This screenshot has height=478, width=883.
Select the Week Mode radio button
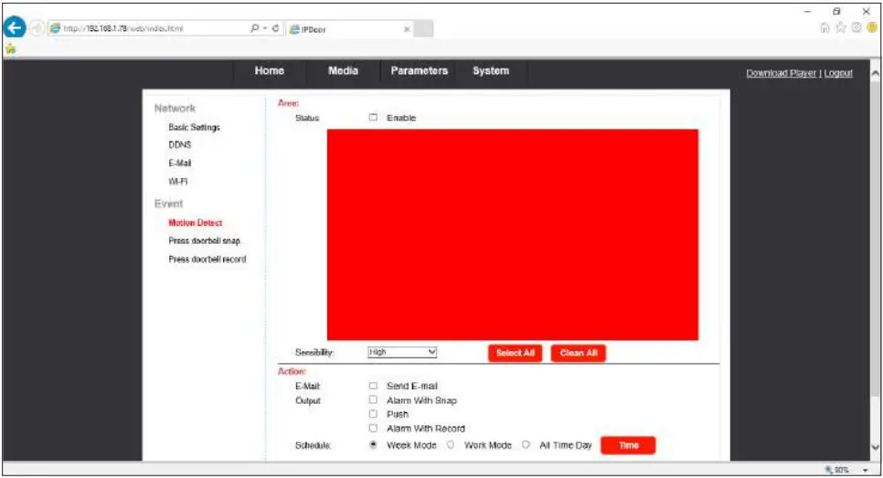[373, 445]
